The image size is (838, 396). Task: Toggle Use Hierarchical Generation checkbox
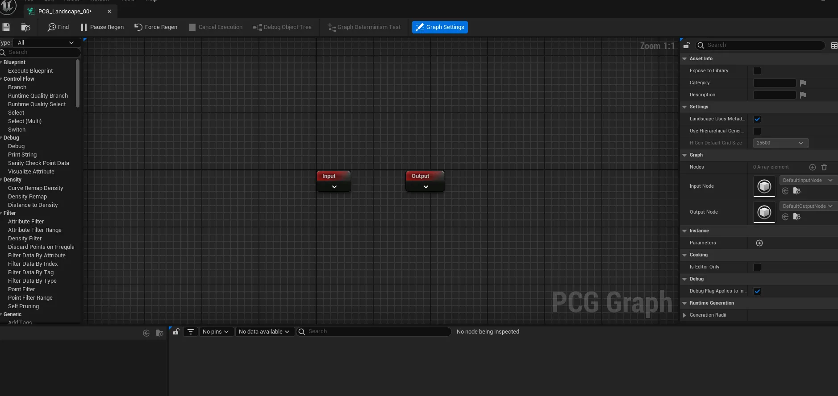point(757,131)
